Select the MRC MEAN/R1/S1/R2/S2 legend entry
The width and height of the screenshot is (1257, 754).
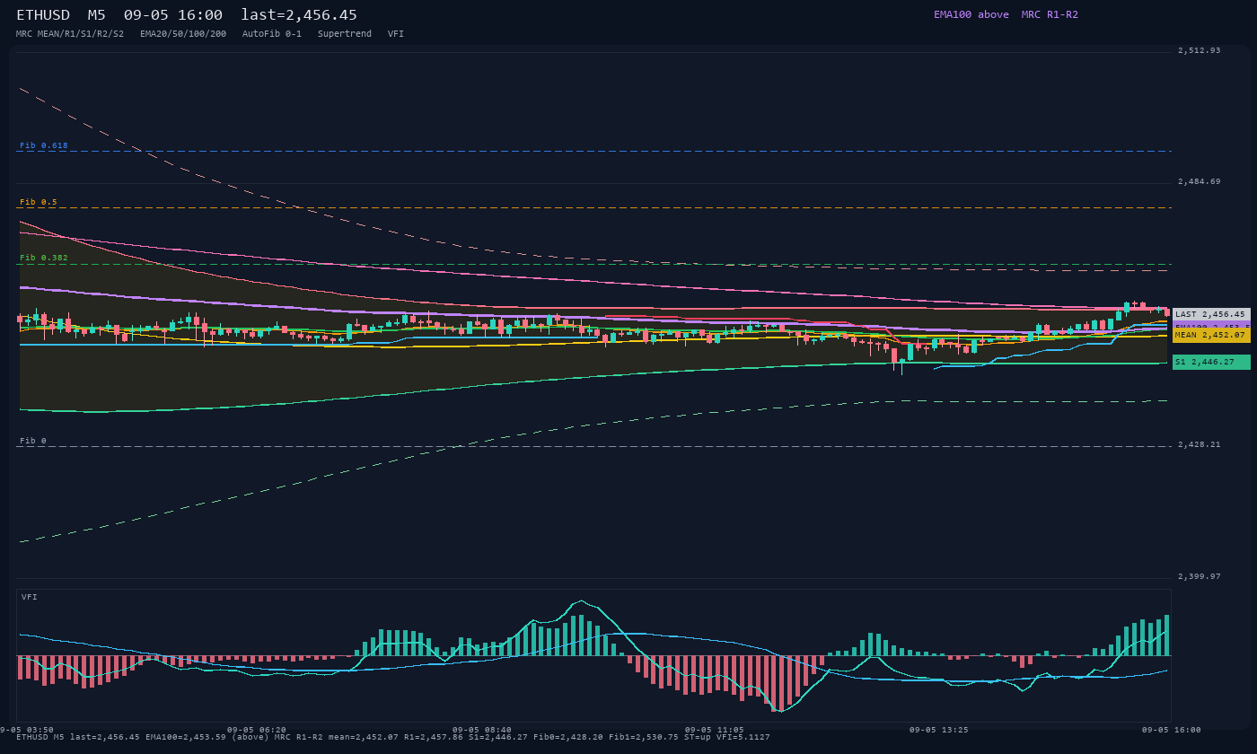pos(70,33)
